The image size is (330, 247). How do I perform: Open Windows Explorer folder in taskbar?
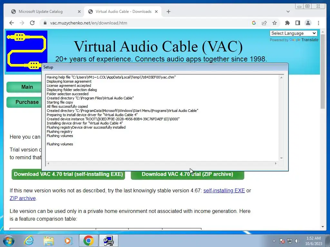pos(49,241)
